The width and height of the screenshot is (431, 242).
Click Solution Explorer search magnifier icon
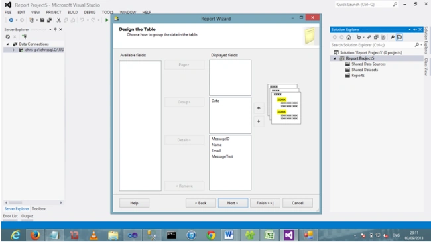click(417, 45)
